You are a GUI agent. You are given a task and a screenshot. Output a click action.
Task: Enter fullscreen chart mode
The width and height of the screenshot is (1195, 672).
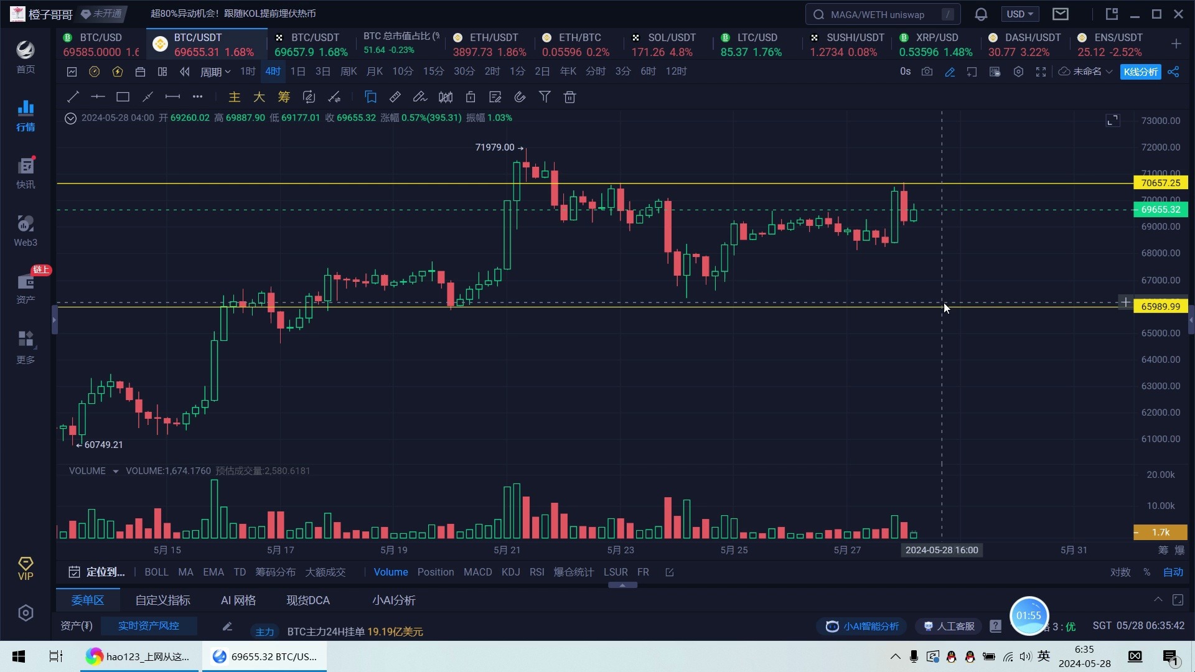[x=1041, y=72]
